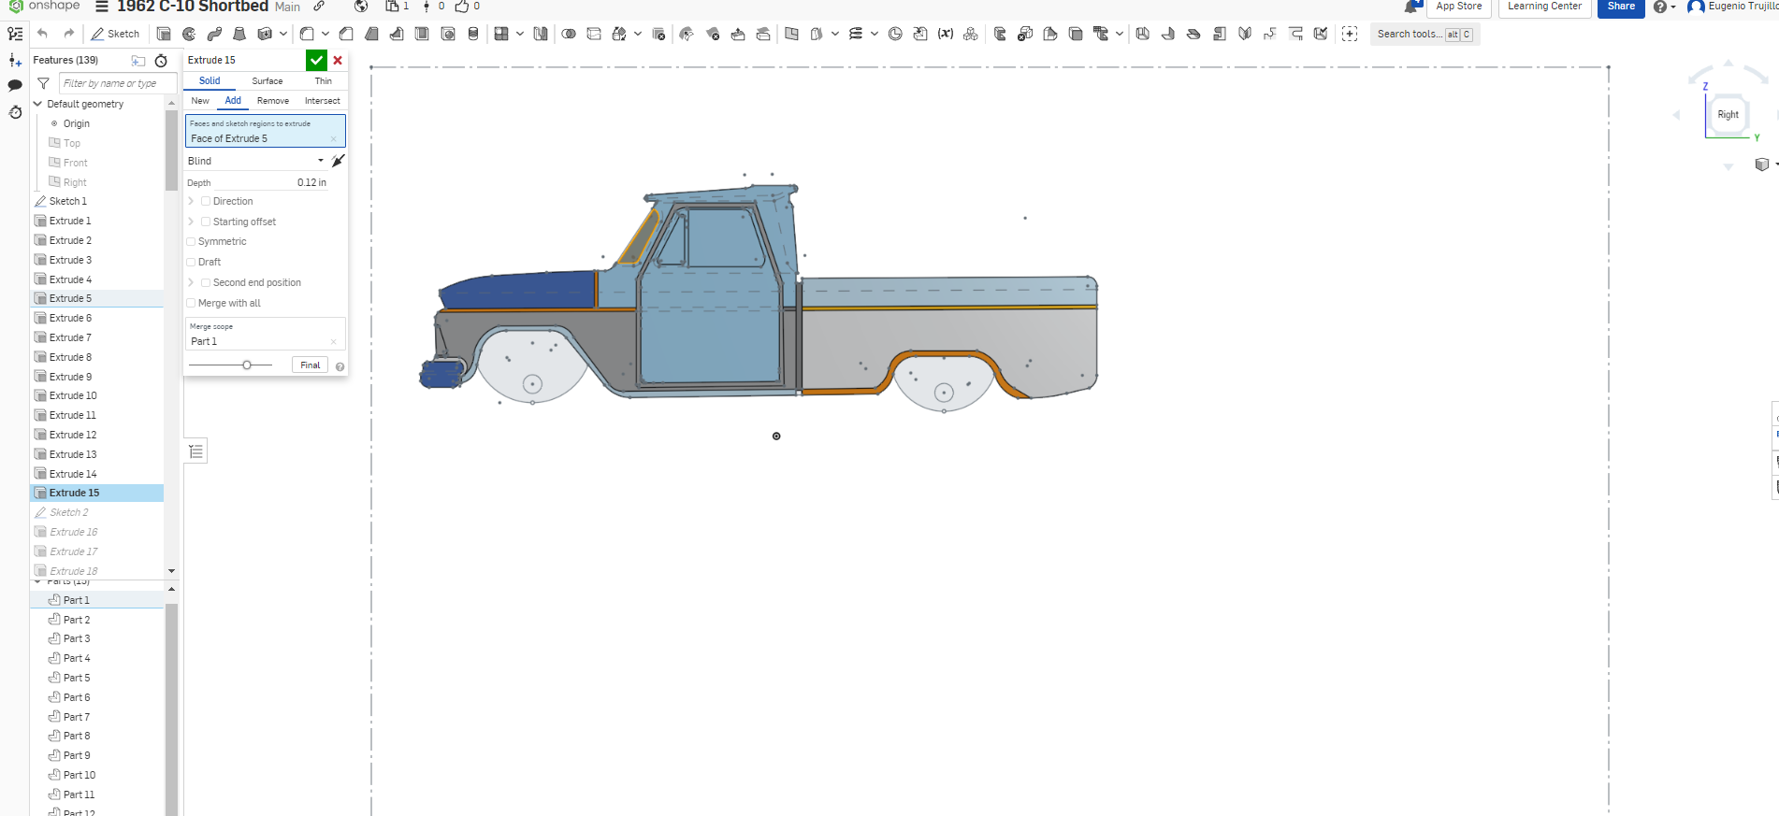Select the Delete part tool

pos(659,34)
